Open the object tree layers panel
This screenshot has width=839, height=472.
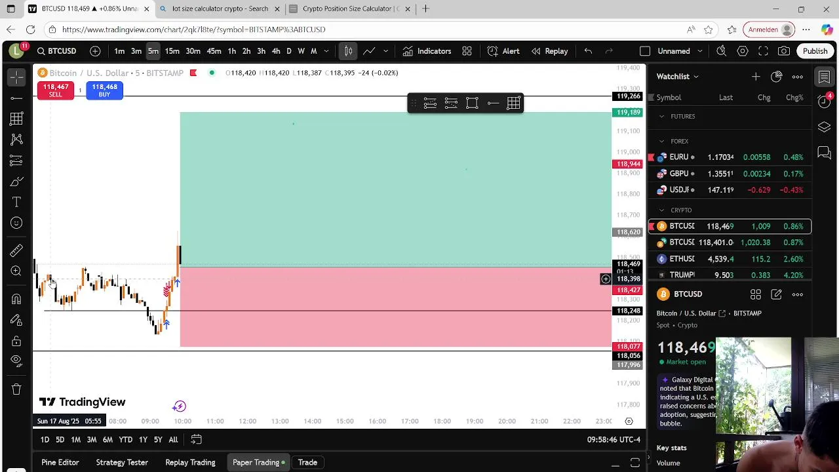pyautogui.click(x=825, y=127)
